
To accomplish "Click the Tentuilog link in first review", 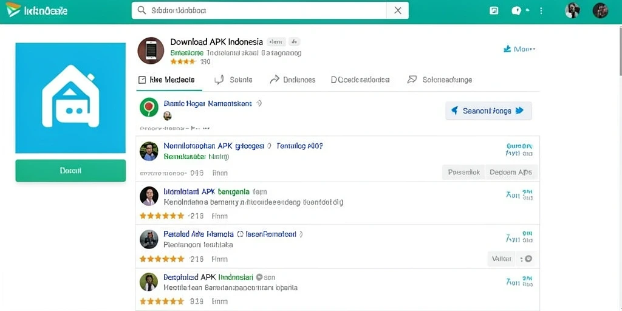I will 299,146.
